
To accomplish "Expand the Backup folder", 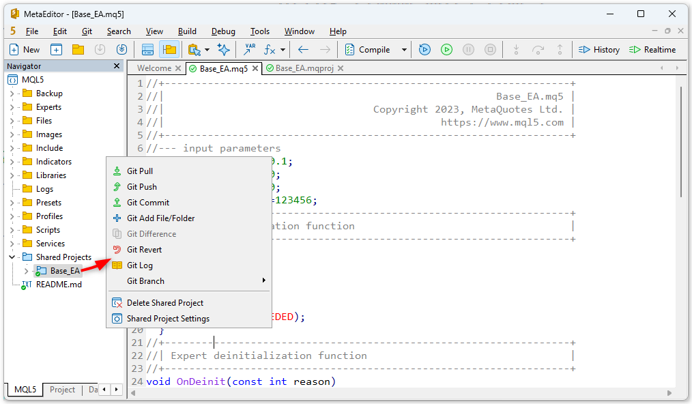I will (12, 93).
